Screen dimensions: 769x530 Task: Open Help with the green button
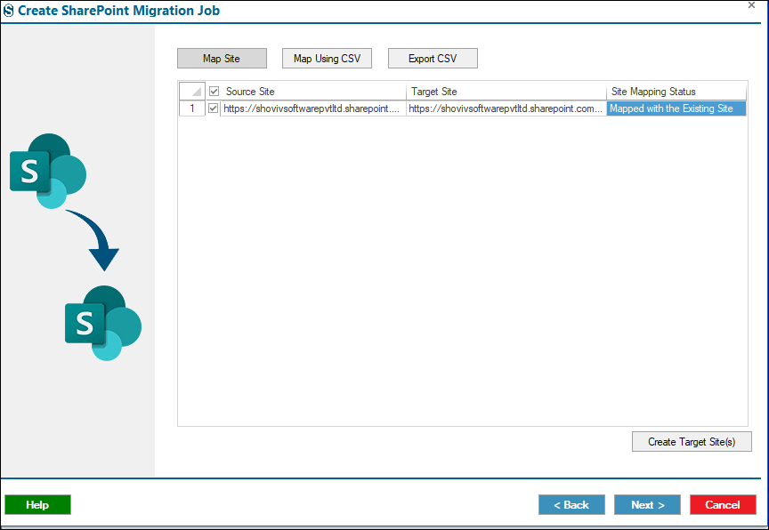(37, 504)
